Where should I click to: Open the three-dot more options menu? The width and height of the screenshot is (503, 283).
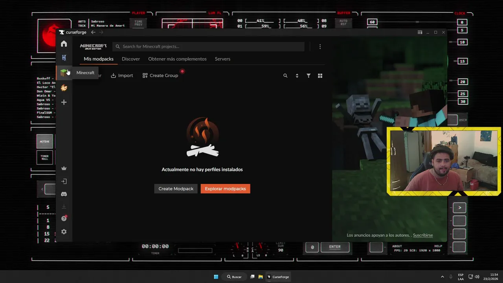tap(320, 46)
